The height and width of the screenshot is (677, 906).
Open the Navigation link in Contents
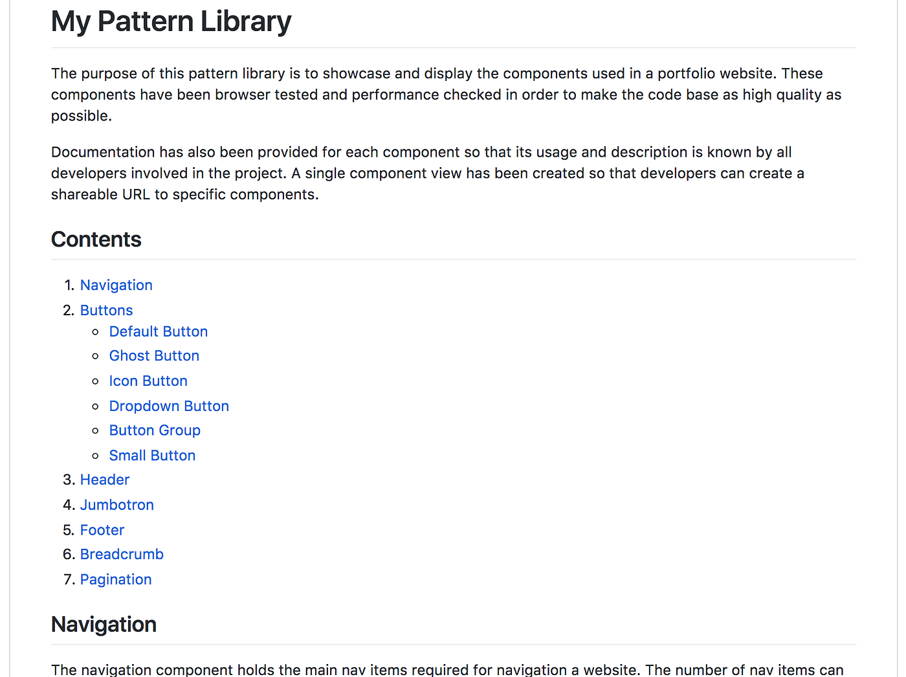[x=116, y=285]
